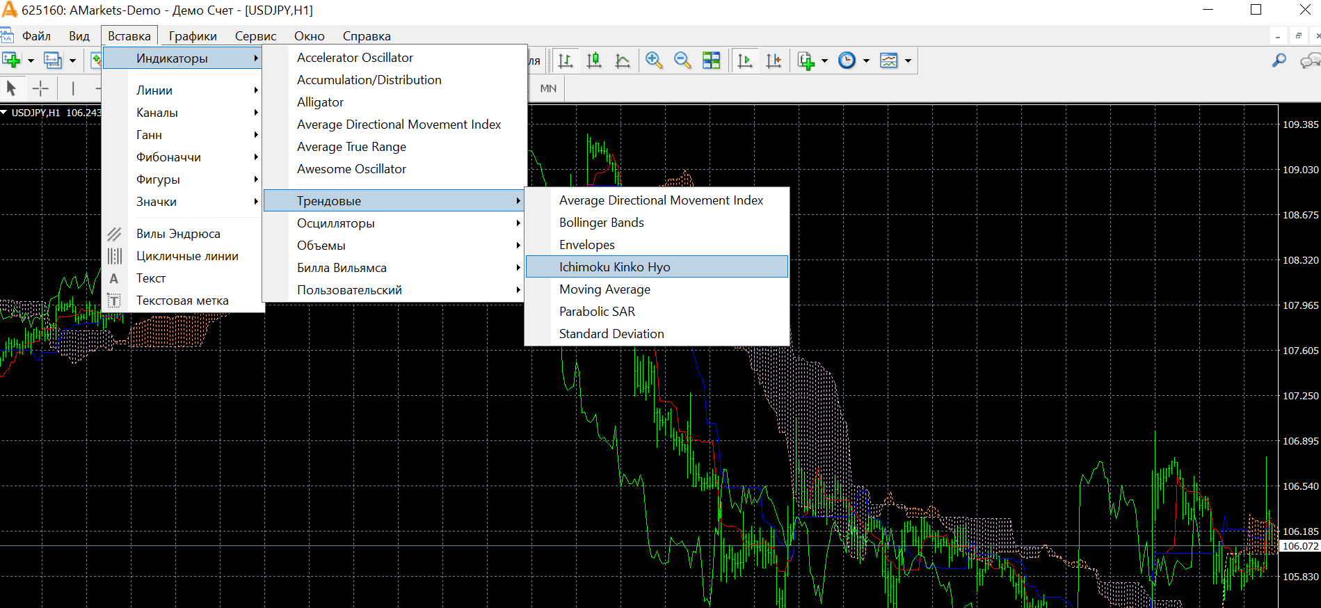
Task: Choose Bollinger Bands from trend list
Action: [x=601, y=223]
